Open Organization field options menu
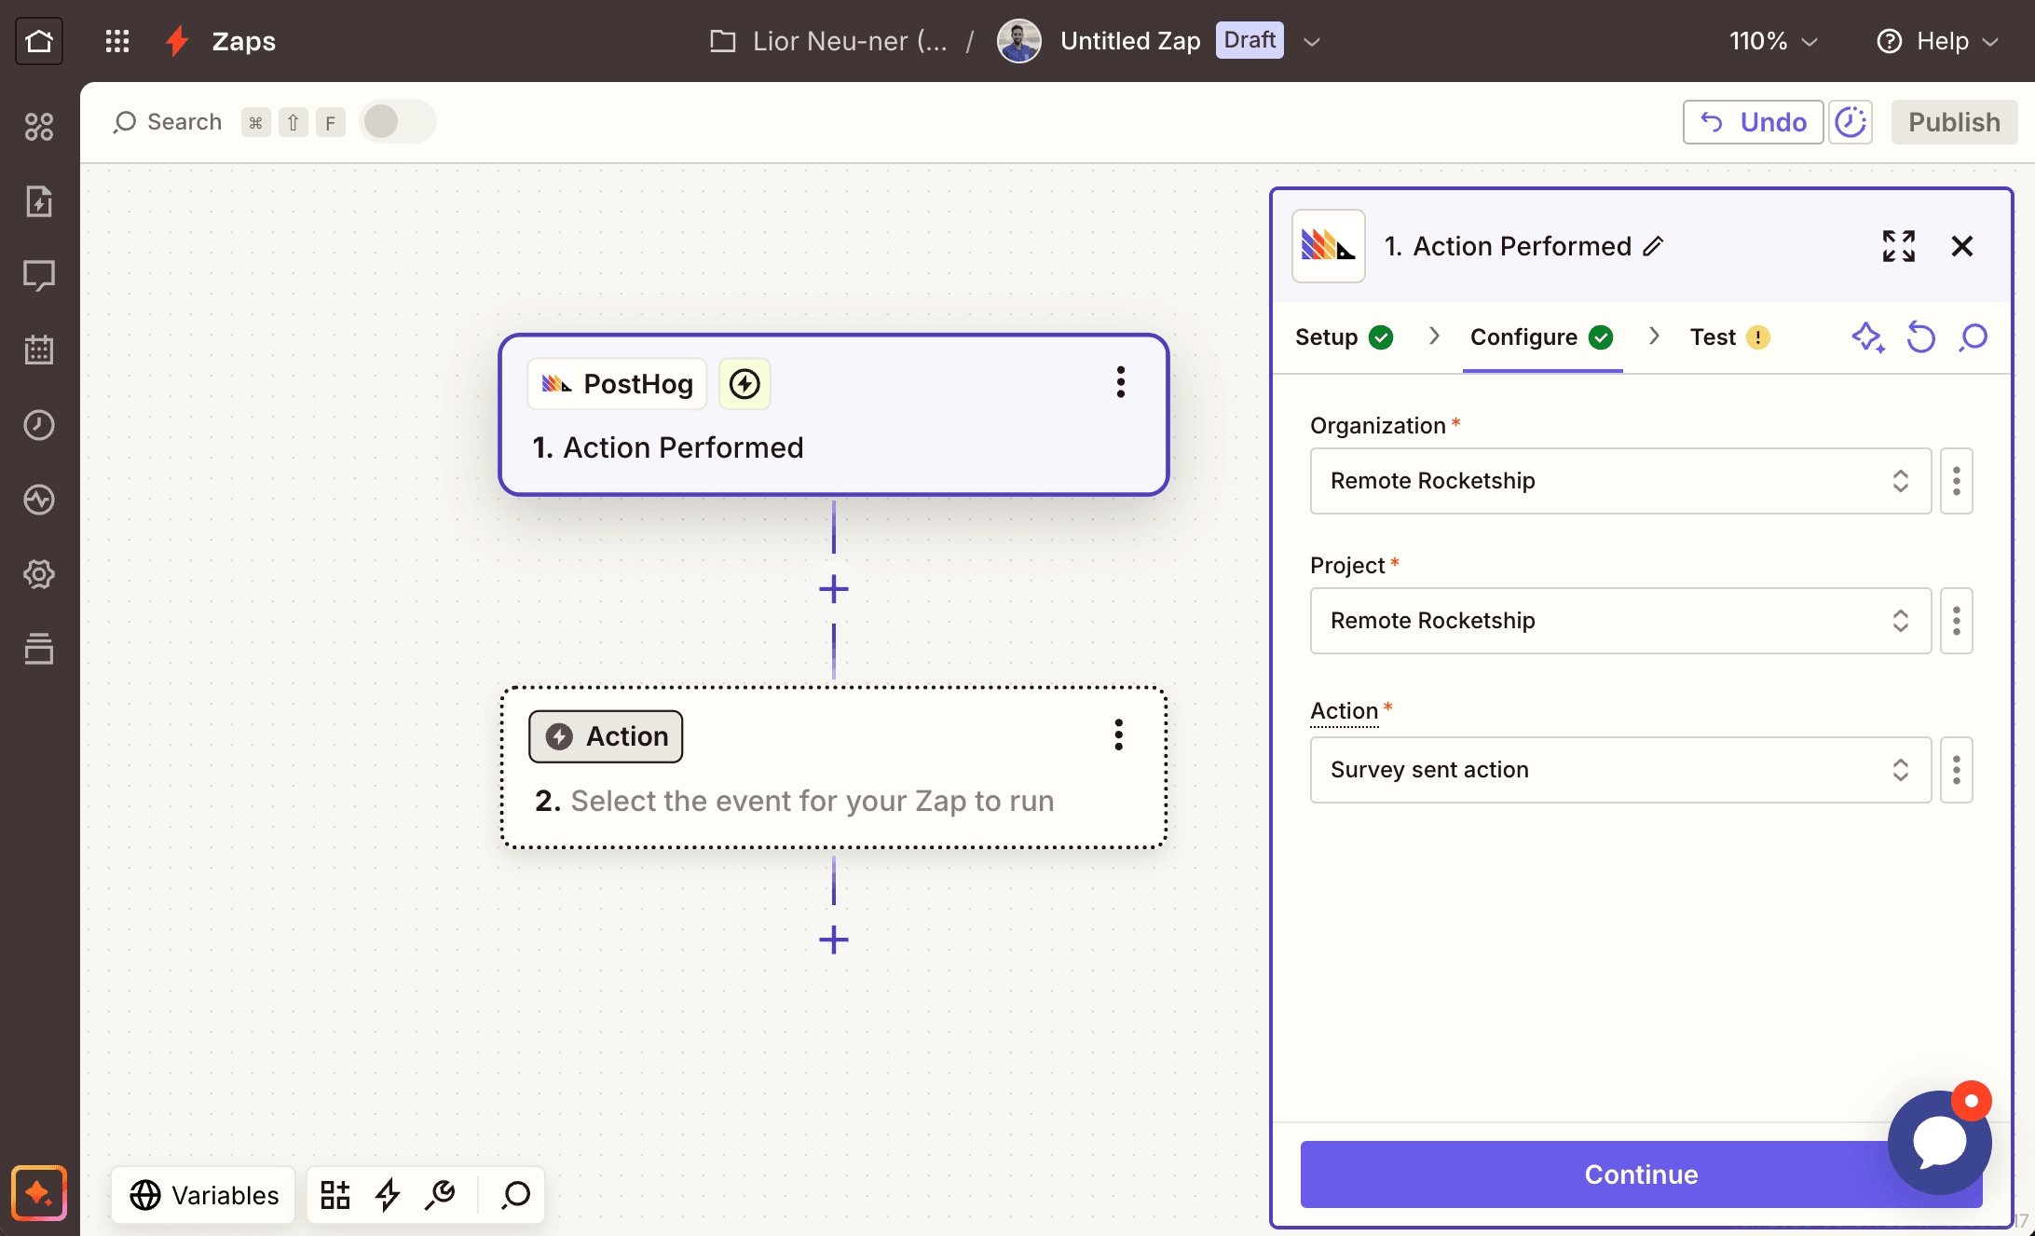The image size is (2035, 1236). 1957,481
